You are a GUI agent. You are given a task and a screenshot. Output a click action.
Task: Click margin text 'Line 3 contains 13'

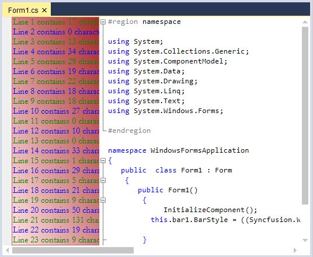point(44,41)
